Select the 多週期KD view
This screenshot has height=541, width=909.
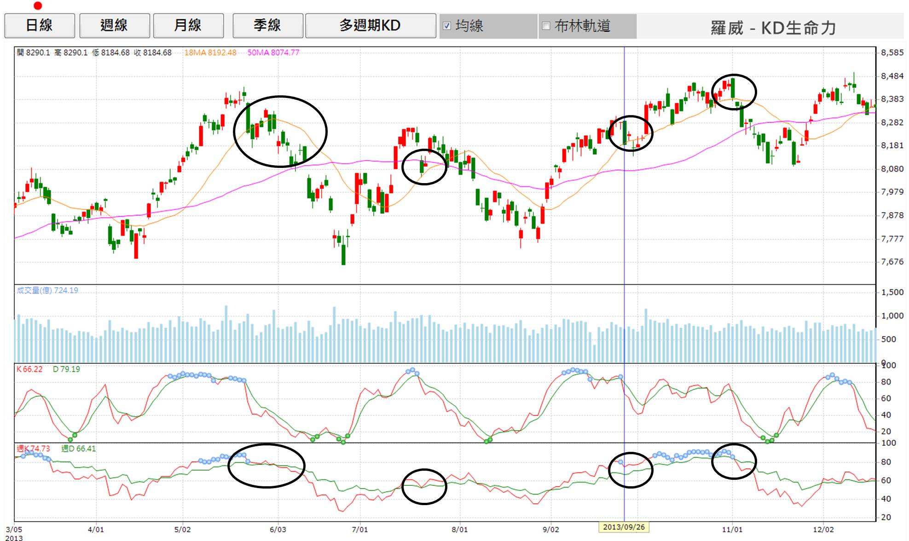coord(370,25)
